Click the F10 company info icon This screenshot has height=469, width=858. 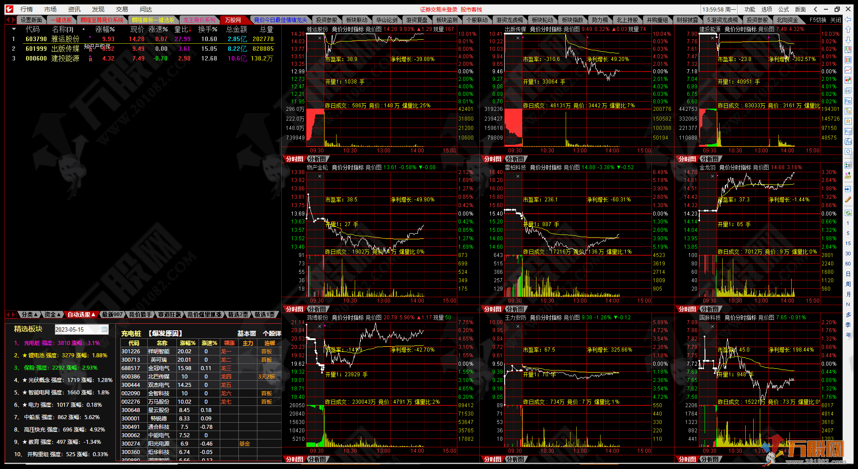click(x=848, y=101)
